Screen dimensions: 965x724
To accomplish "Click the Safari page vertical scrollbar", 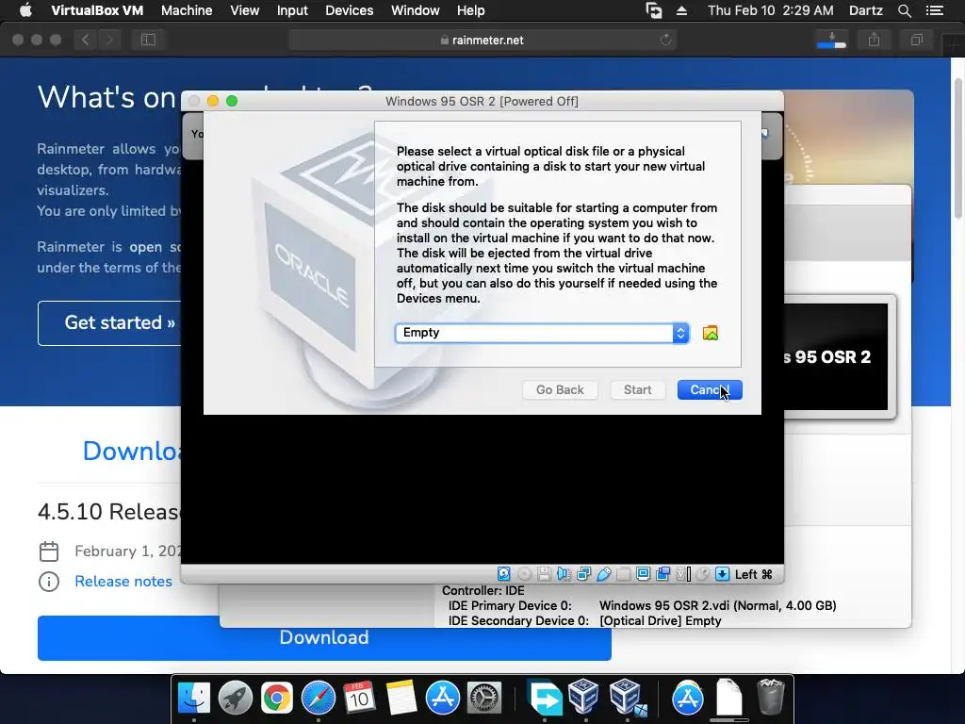I will (x=958, y=148).
